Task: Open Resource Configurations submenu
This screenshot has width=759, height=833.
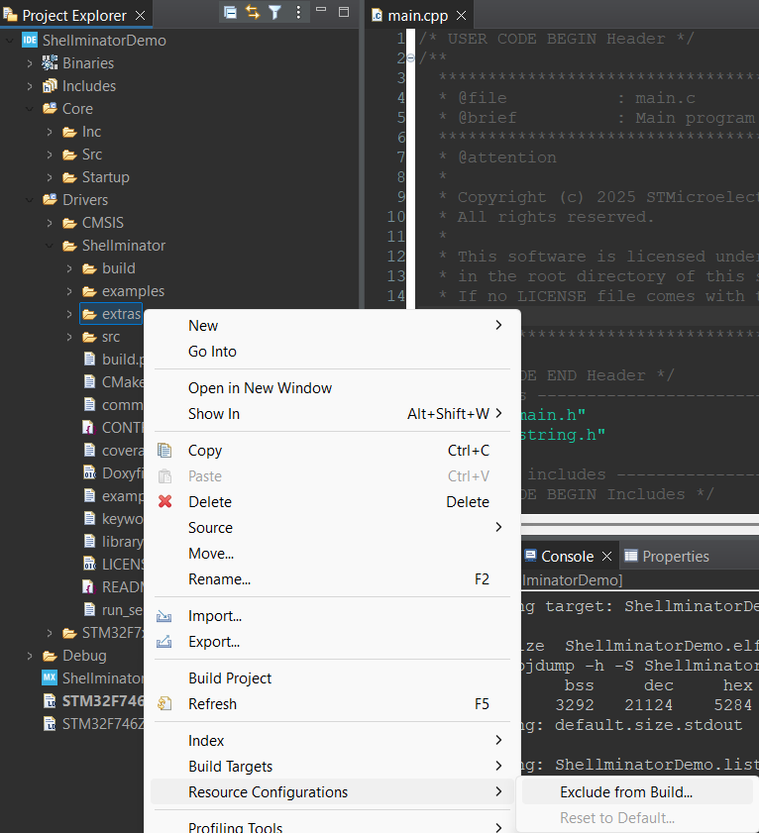Action: [x=332, y=792]
